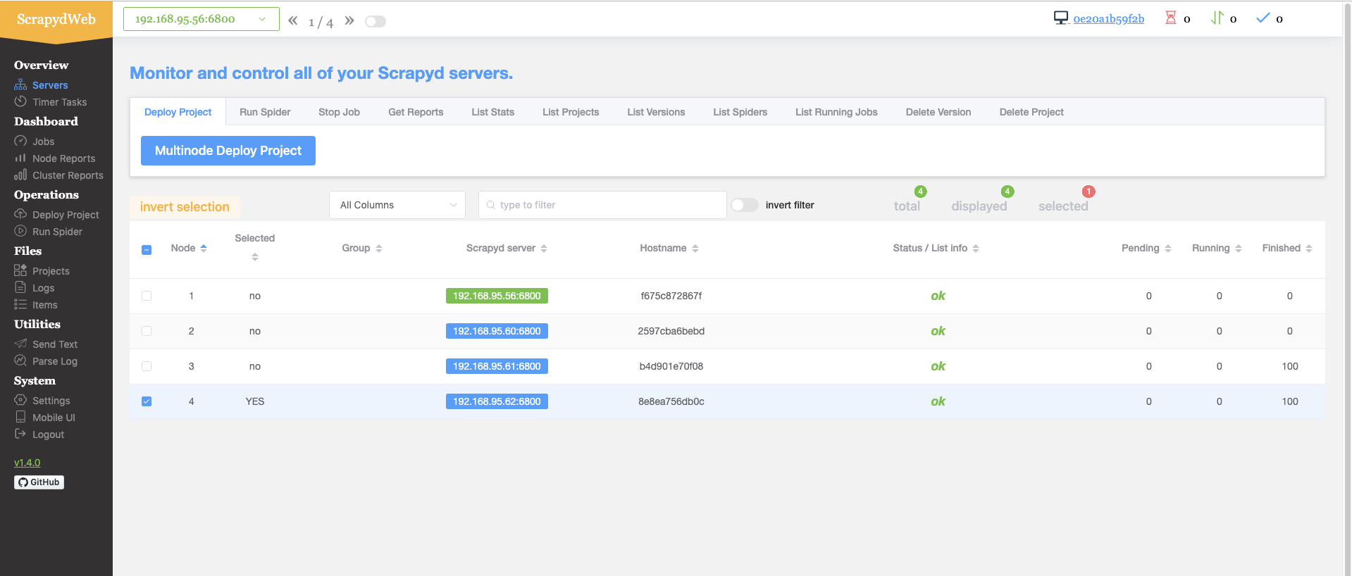This screenshot has width=1352, height=576.
Task: Open the All Columns dropdown
Action: click(x=397, y=205)
